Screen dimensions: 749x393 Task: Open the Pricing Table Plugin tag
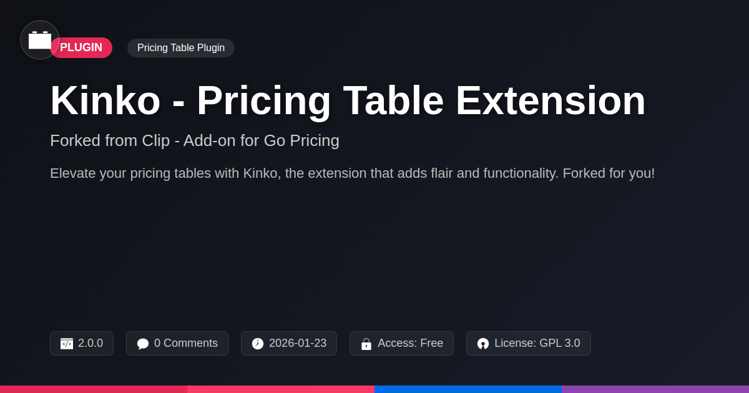click(x=181, y=48)
